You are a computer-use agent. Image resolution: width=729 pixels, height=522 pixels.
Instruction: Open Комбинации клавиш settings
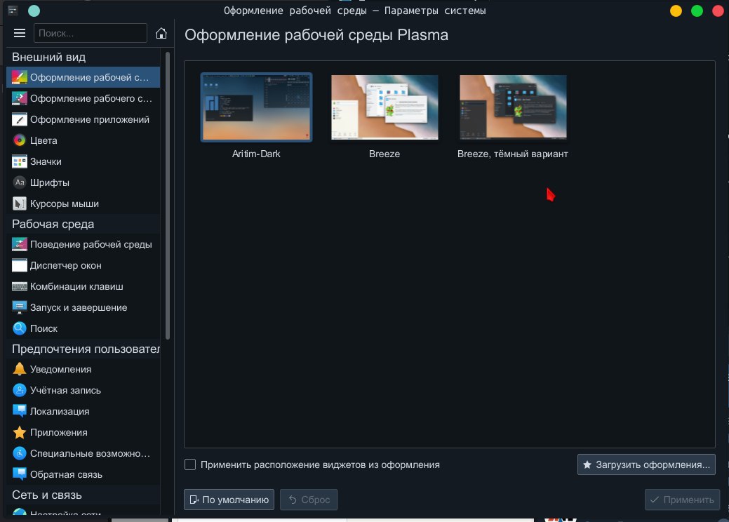click(x=83, y=286)
